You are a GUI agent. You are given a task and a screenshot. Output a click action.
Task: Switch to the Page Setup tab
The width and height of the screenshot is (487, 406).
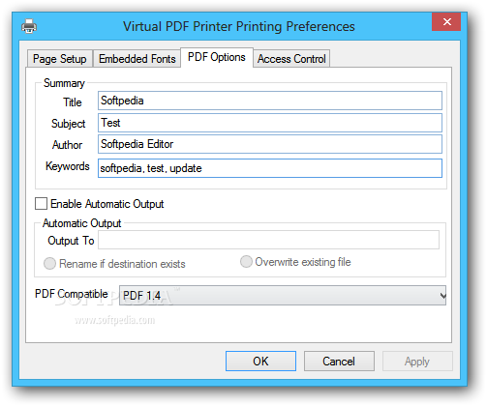[60, 59]
